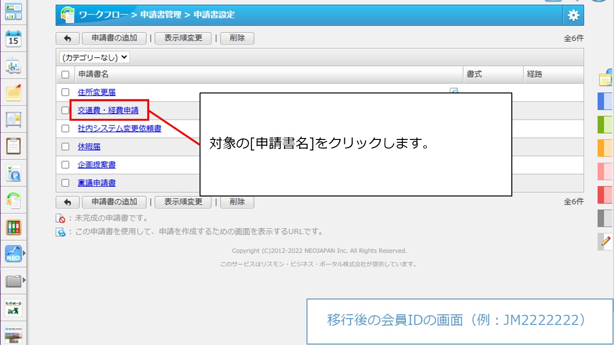Click the top 全6件 count text
This screenshot has width=614, height=345.
point(574,39)
